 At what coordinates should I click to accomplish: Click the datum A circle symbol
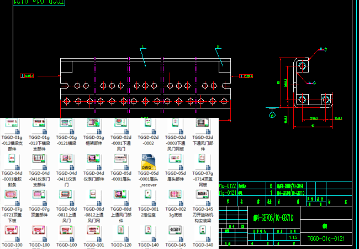(272, 115)
